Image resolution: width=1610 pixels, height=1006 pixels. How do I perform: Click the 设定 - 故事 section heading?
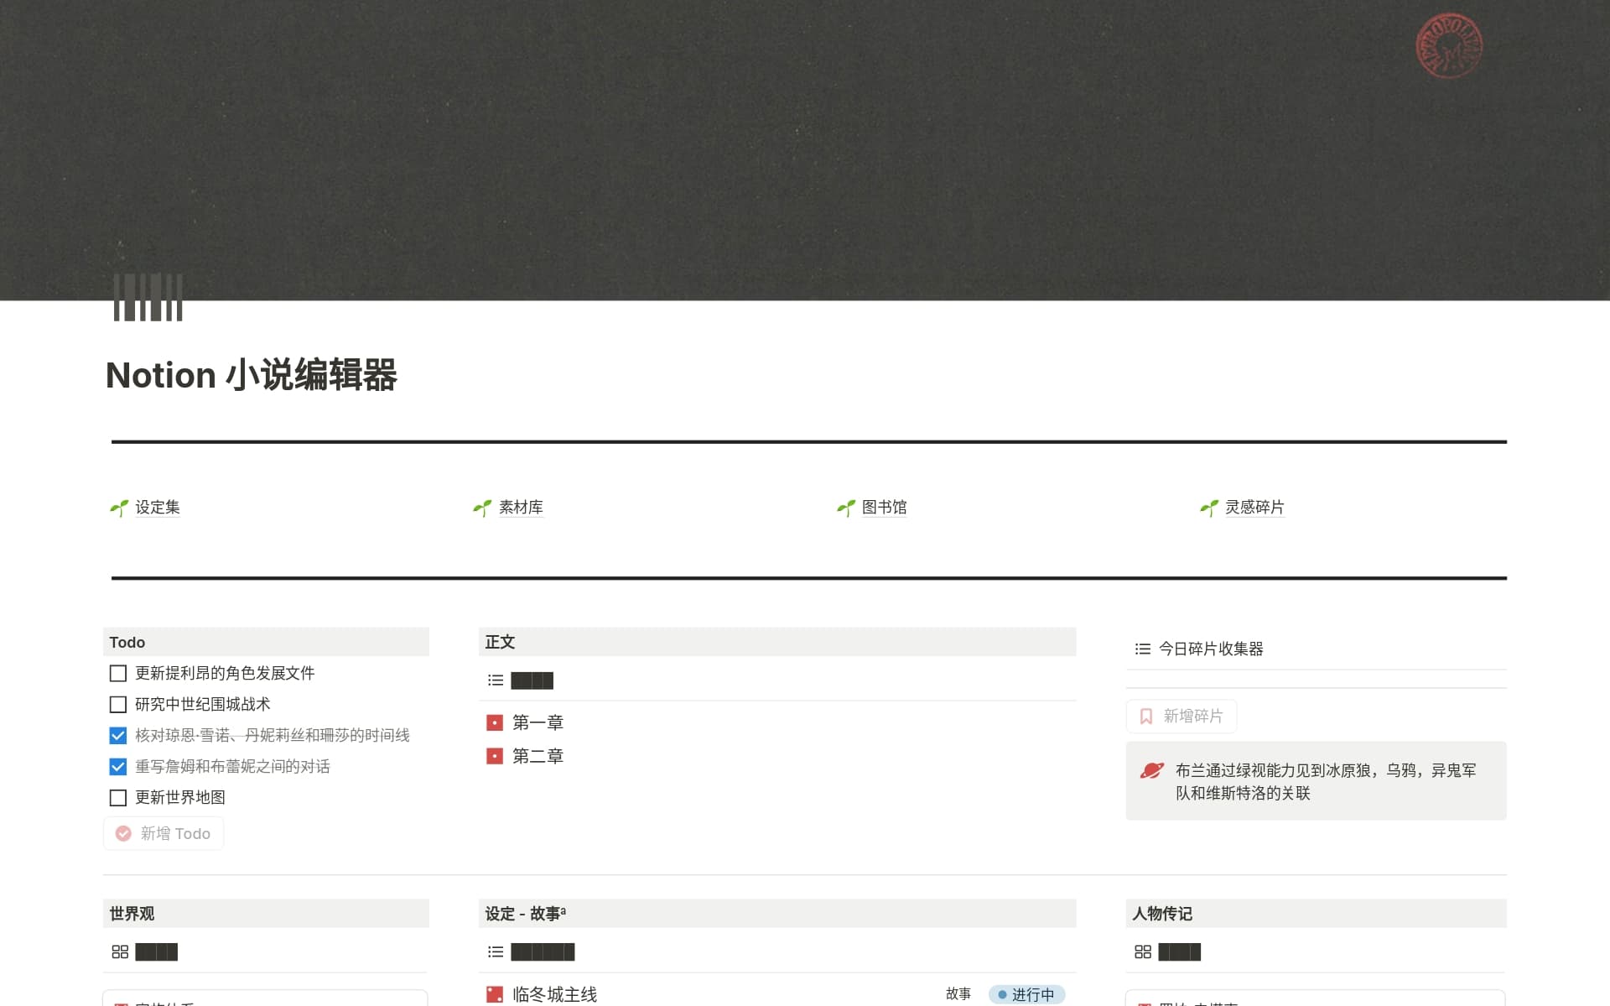coord(525,913)
